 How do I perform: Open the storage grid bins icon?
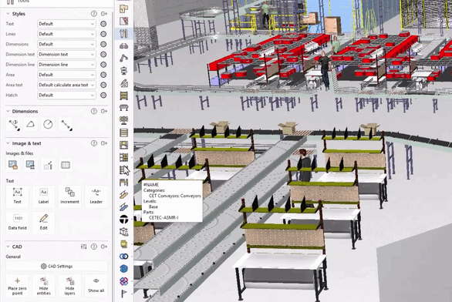coord(123,157)
